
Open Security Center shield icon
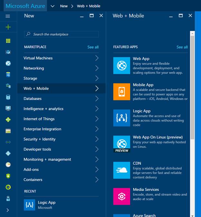tap(8, 176)
